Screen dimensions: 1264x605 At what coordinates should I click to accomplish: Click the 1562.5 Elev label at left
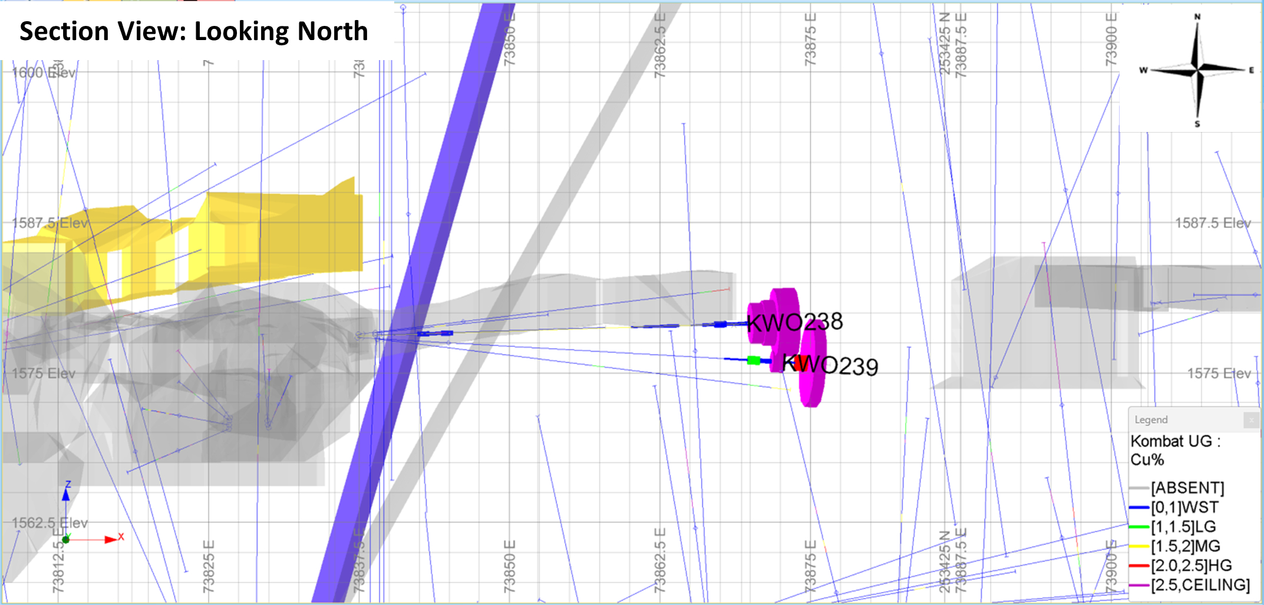49,523
